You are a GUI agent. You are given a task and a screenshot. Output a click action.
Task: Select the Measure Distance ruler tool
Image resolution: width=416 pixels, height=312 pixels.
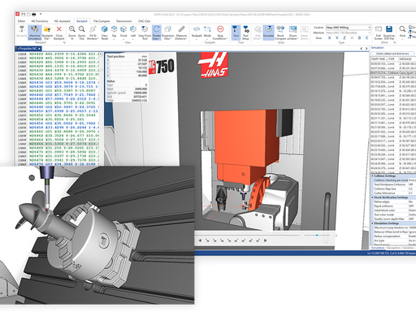pos(181,32)
